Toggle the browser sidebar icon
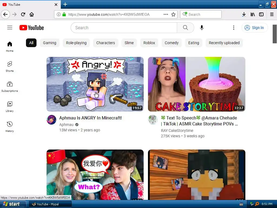Viewport: 277px width, 208px height. [x=261, y=14]
